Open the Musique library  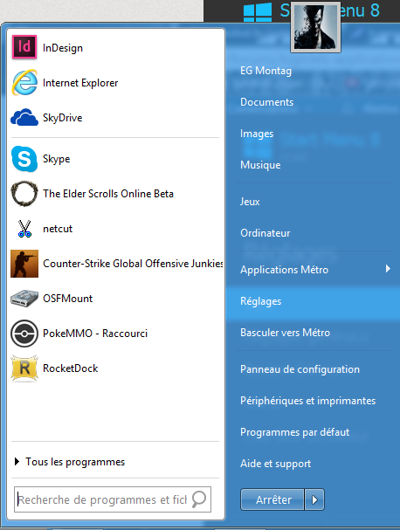pyautogui.click(x=260, y=165)
